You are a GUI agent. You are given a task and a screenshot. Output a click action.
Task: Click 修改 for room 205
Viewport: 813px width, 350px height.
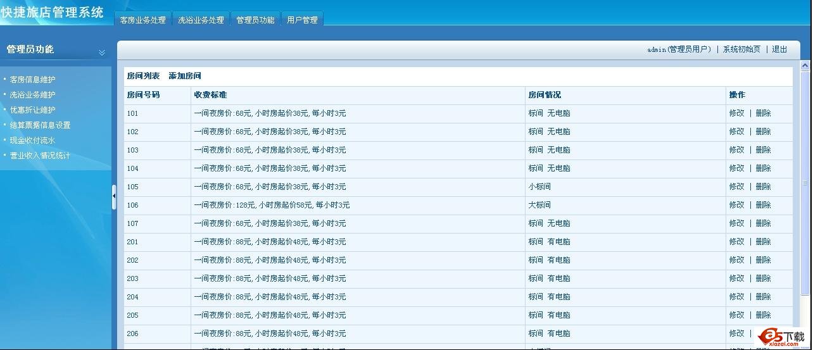pyautogui.click(x=736, y=315)
